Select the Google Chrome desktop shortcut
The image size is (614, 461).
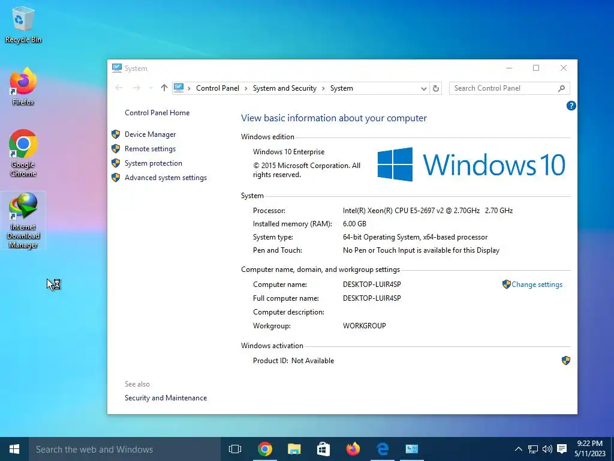click(23, 153)
